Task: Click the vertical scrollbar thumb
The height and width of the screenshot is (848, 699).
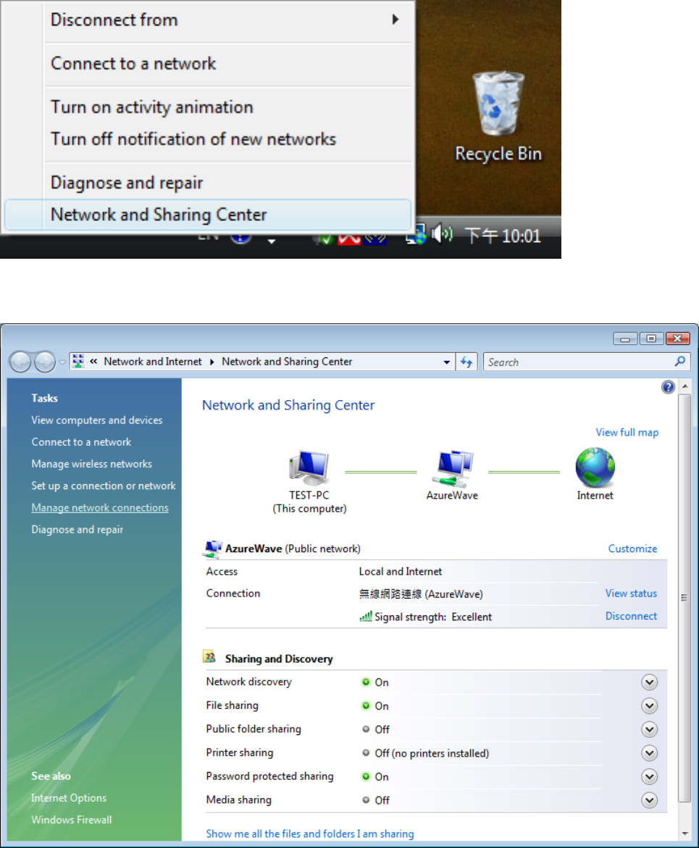Action: [685, 598]
